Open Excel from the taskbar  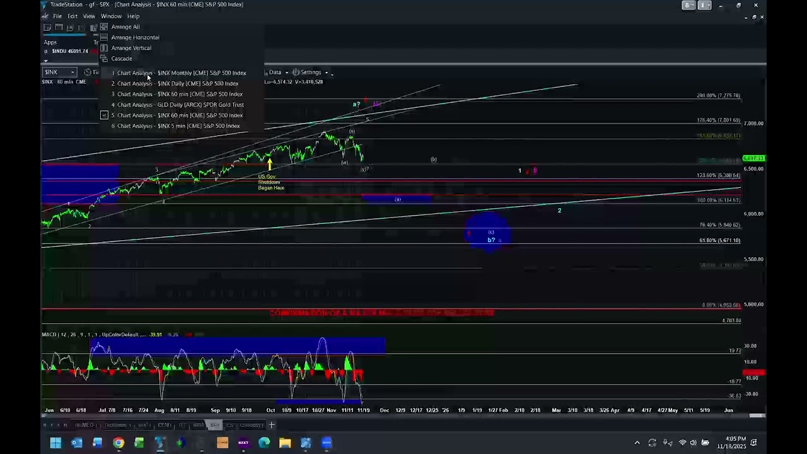139,443
